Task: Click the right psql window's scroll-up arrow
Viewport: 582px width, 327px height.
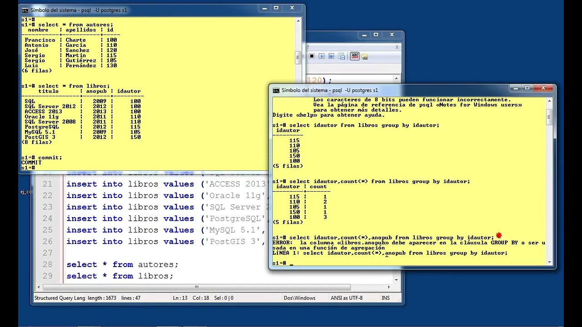Action: [x=550, y=101]
